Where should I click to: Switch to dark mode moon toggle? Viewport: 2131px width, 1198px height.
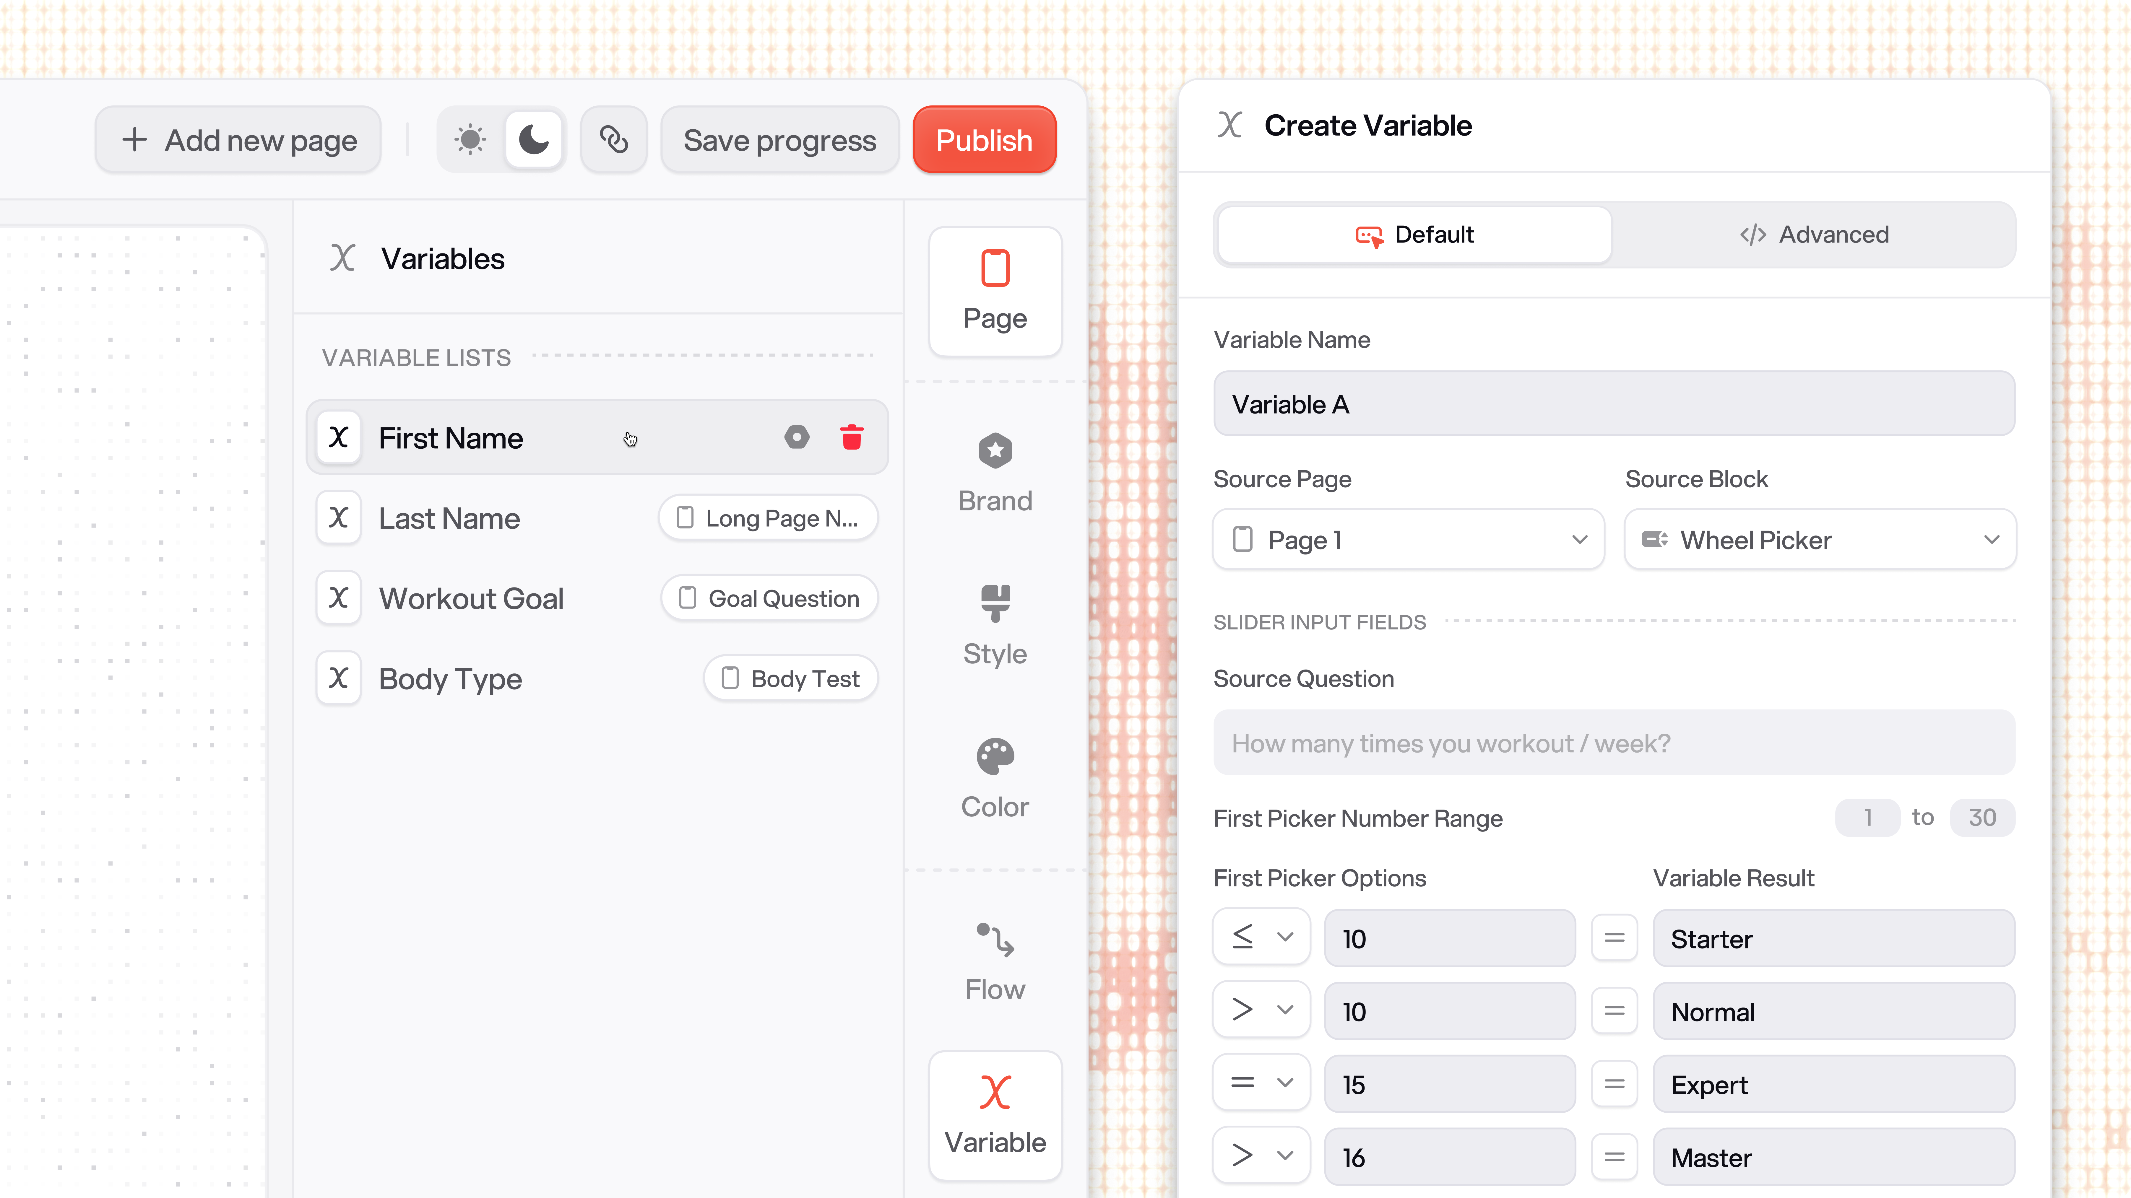pyautogui.click(x=534, y=140)
